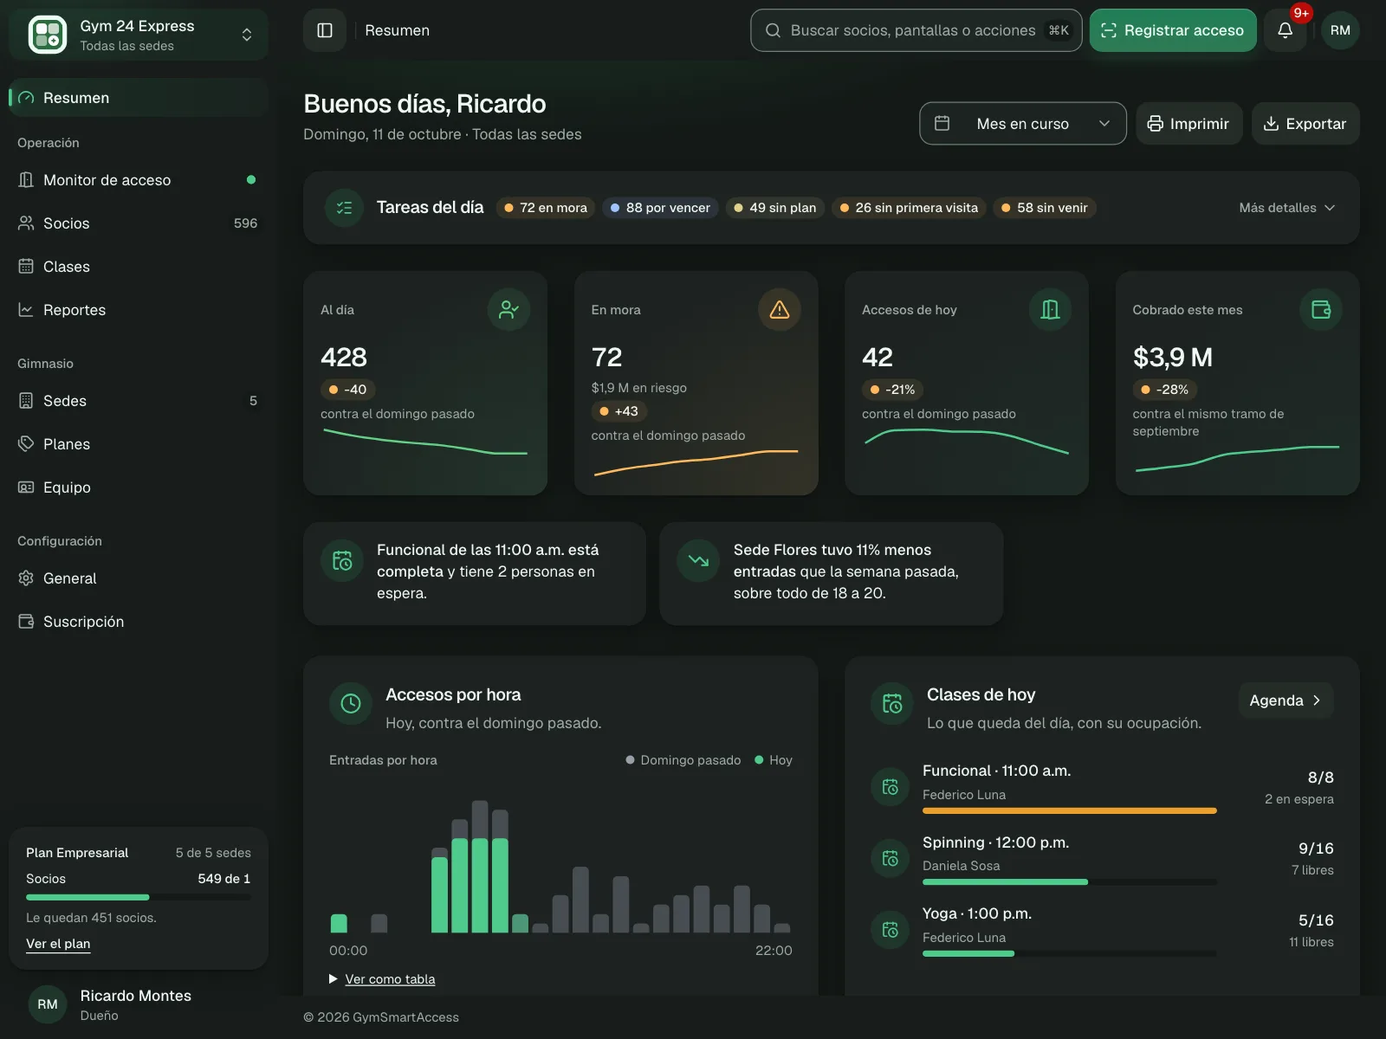Click the Funcional occupancy progress bar

1070,811
